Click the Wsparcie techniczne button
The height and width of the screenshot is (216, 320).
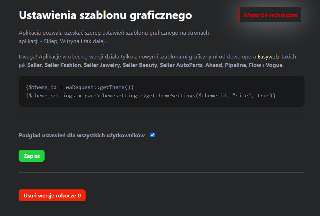[270, 15]
